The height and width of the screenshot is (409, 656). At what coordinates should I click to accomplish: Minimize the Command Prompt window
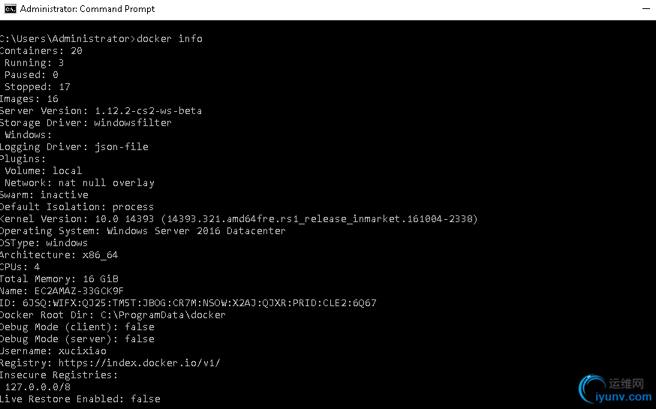(646, 9)
